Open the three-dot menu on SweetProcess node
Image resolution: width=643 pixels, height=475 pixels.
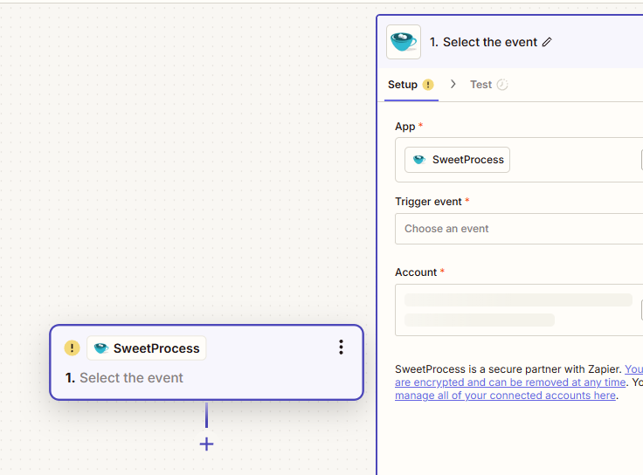(341, 348)
